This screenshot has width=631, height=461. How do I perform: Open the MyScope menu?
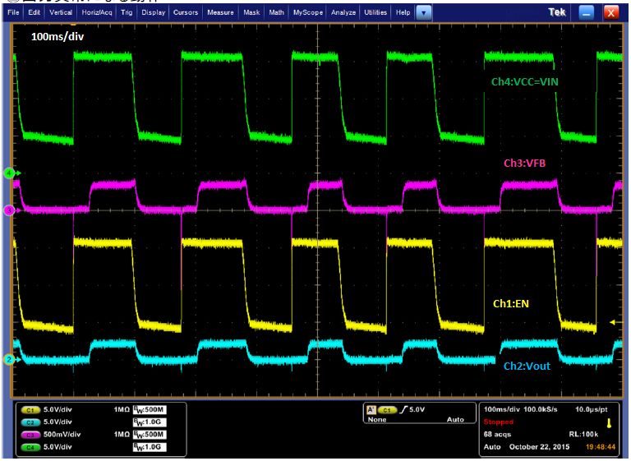pyautogui.click(x=308, y=12)
